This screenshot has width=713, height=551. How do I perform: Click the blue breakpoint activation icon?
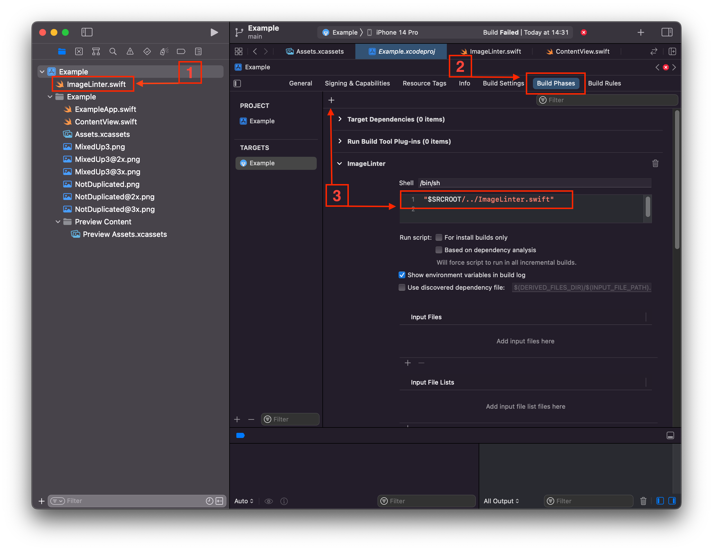tap(240, 435)
